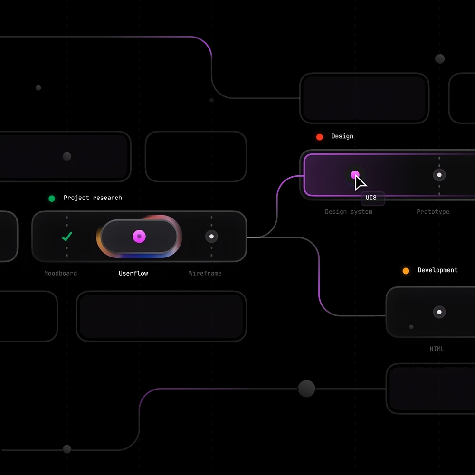
Task: Click the red dot next to Design
Action: click(319, 136)
